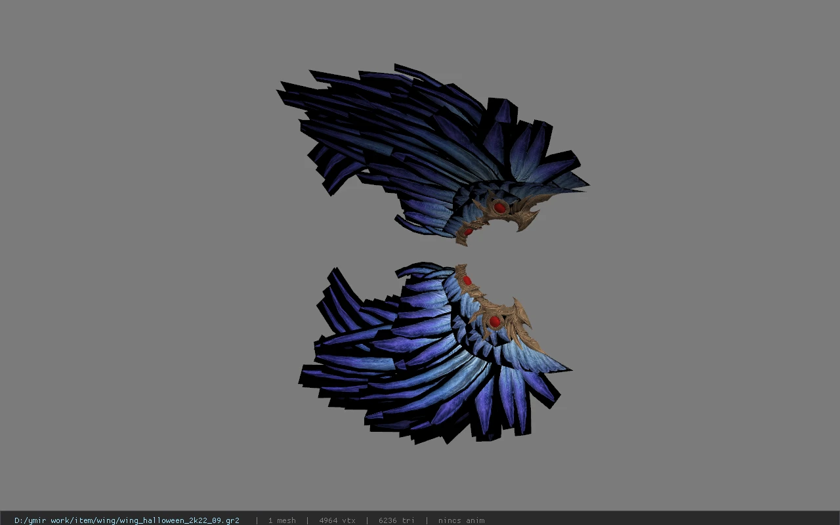Click the upper dark blue wing model

433,154
